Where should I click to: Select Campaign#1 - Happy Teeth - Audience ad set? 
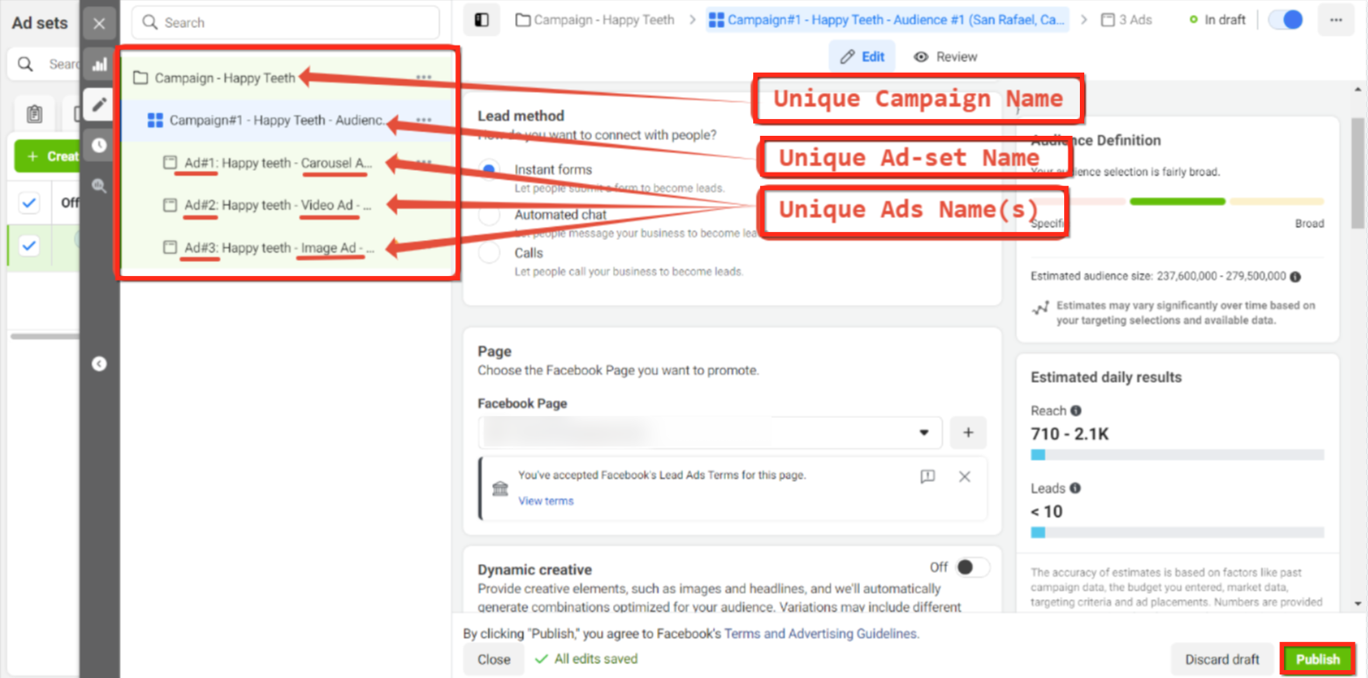pyautogui.click(x=278, y=120)
